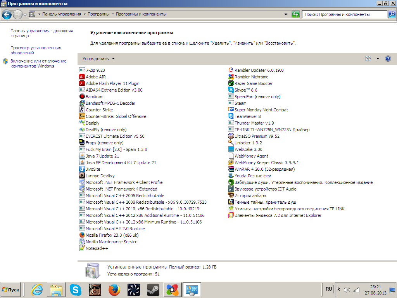Select SpeedFan (remove only) entry
Screen dimensions: 397x298
click(254, 97)
